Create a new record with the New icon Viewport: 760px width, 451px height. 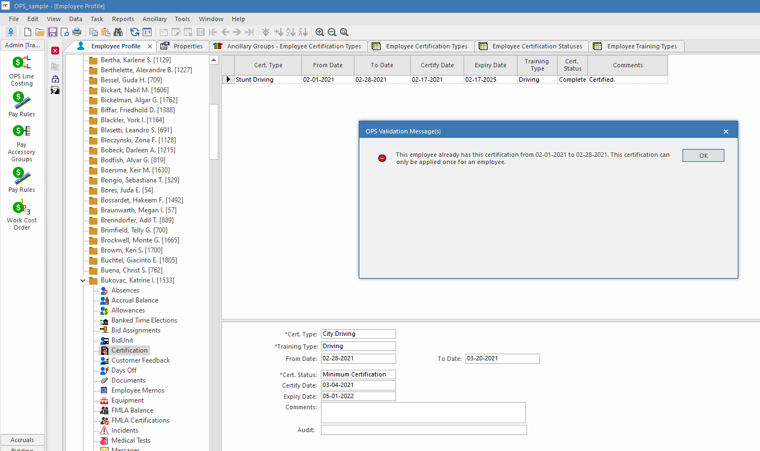[27, 32]
